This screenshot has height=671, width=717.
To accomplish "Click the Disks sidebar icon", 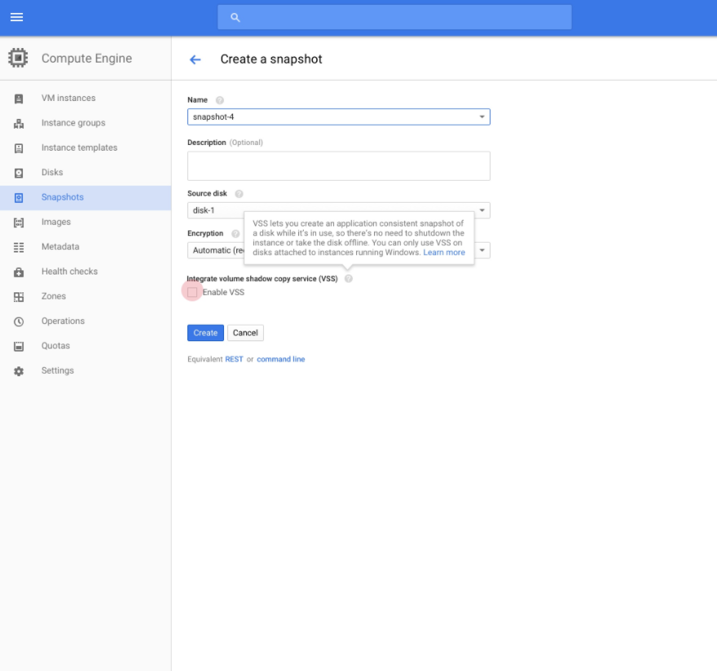I will 19,173.
